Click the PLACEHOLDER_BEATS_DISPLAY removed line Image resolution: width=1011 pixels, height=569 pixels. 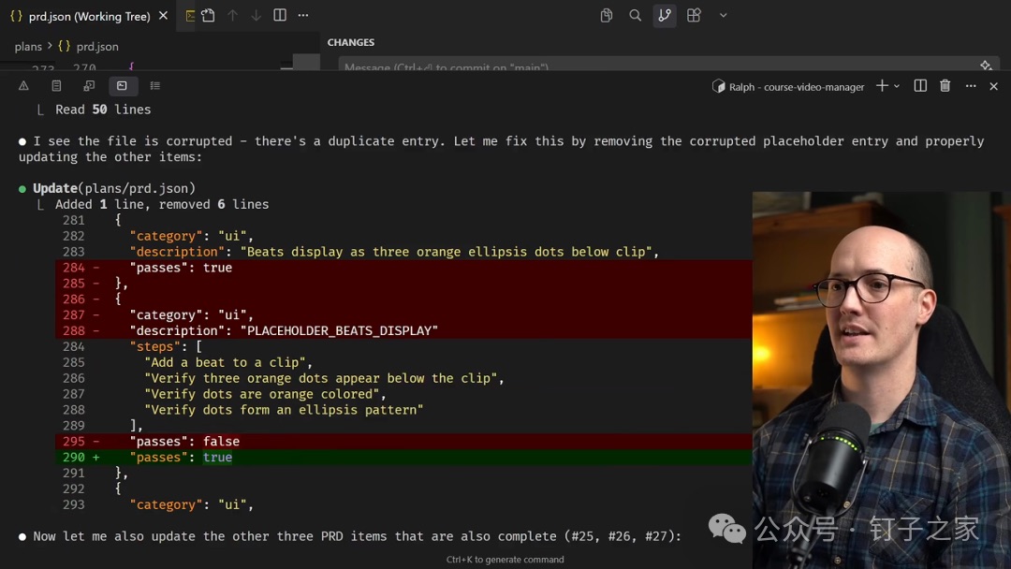pos(403,330)
